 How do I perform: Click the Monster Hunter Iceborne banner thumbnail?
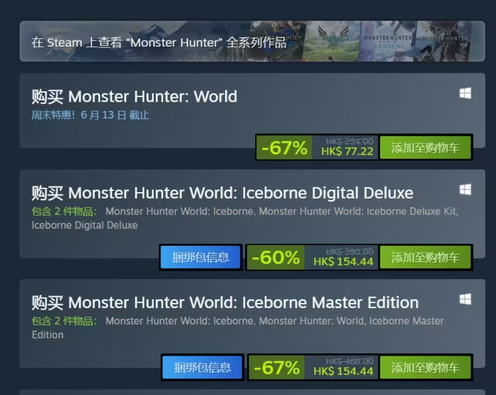(x=388, y=42)
